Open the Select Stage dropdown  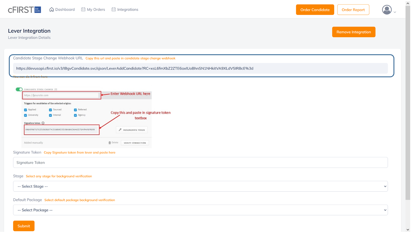201,186
